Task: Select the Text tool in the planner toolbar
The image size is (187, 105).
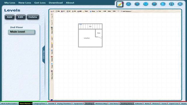Action: (x=99, y=11)
